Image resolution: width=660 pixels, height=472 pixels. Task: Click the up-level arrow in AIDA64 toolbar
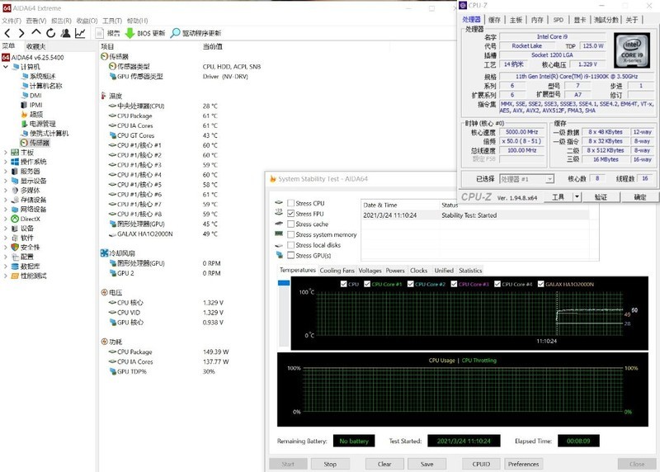point(36,32)
